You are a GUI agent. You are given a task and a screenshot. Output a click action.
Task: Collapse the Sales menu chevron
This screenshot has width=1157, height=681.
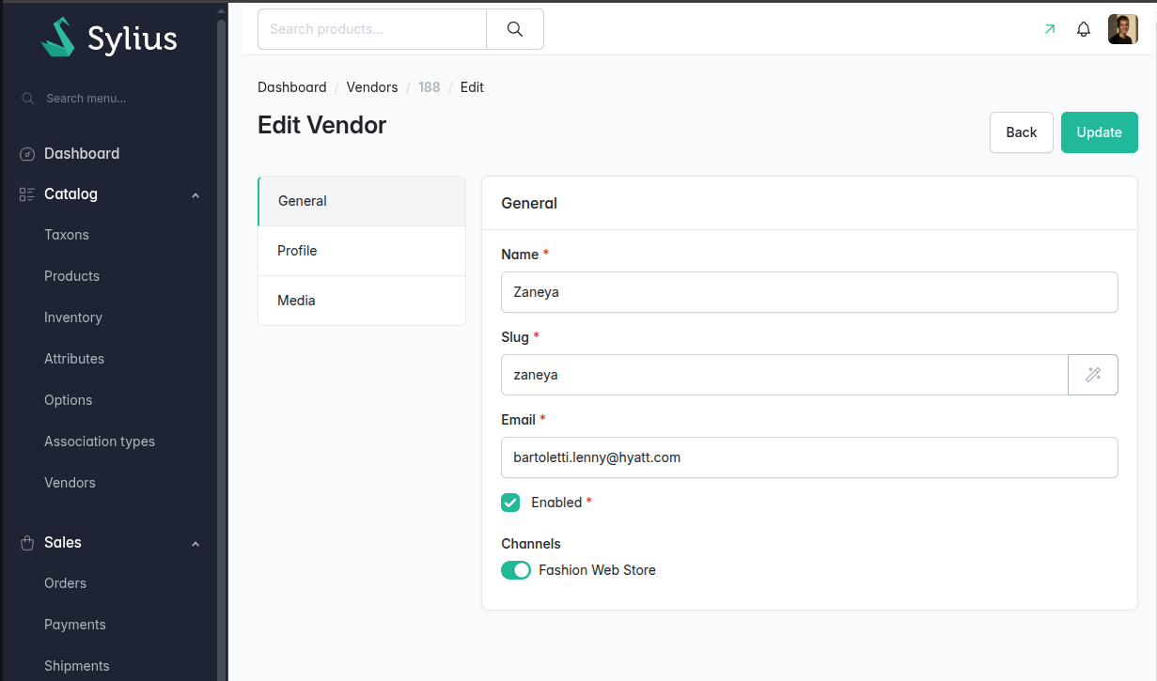[195, 544]
